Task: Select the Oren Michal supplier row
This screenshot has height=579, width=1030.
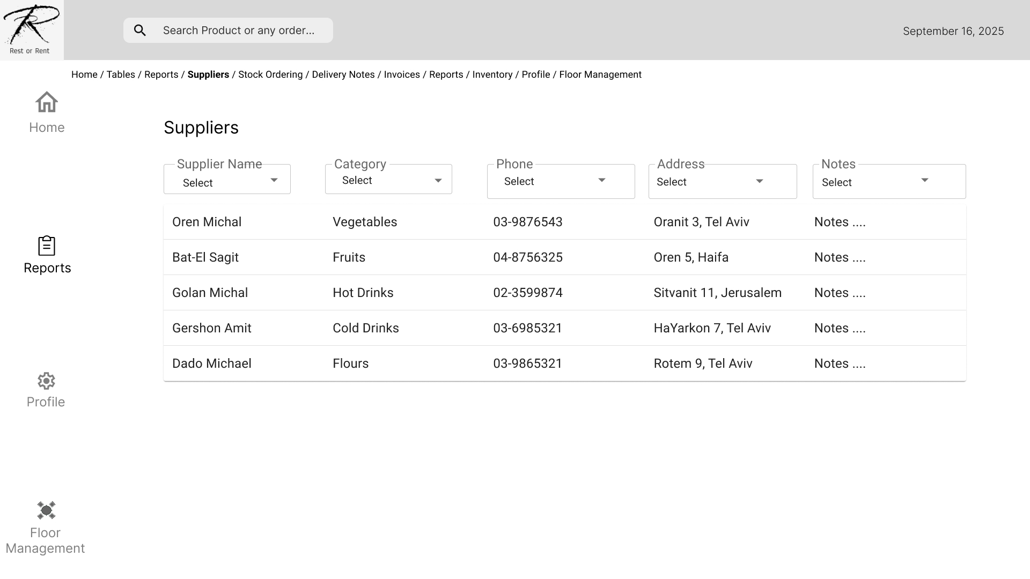Action: click(207, 222)
